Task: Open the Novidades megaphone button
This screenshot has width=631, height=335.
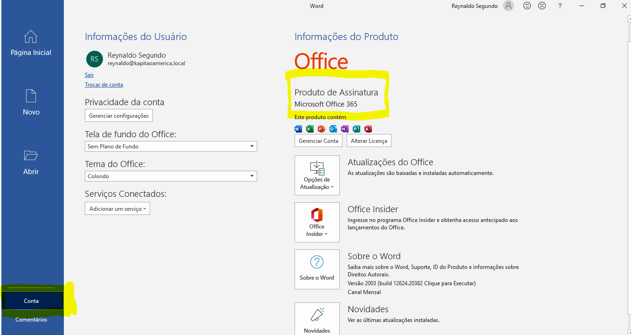Action: click(x=317, y=319)
